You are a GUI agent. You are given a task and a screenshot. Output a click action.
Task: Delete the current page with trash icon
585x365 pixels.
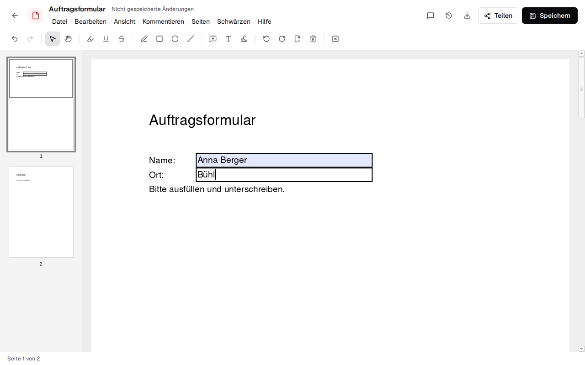pyautogui.click(x=313, y=39)
